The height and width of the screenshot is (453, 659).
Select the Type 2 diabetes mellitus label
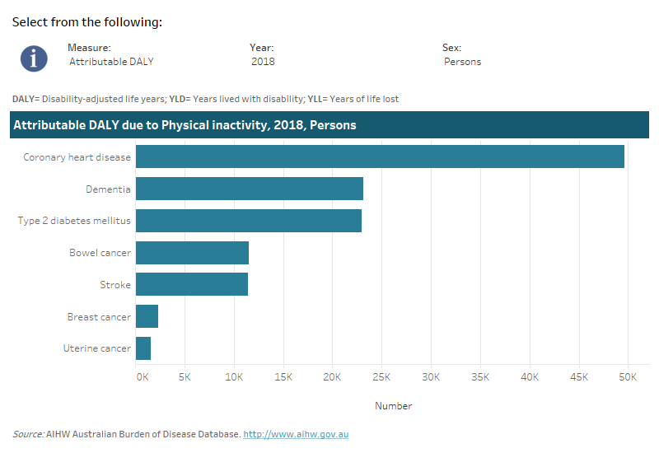click(x=74, y=221)
